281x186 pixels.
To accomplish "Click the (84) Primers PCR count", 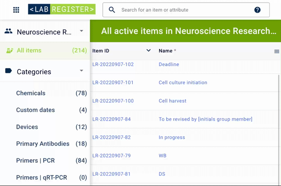I will [x=81, y=161].
